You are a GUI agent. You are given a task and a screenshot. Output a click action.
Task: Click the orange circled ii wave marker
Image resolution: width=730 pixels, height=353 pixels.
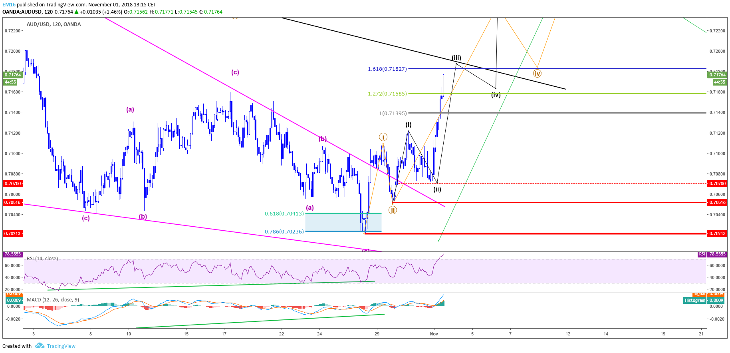coord(393,210)
